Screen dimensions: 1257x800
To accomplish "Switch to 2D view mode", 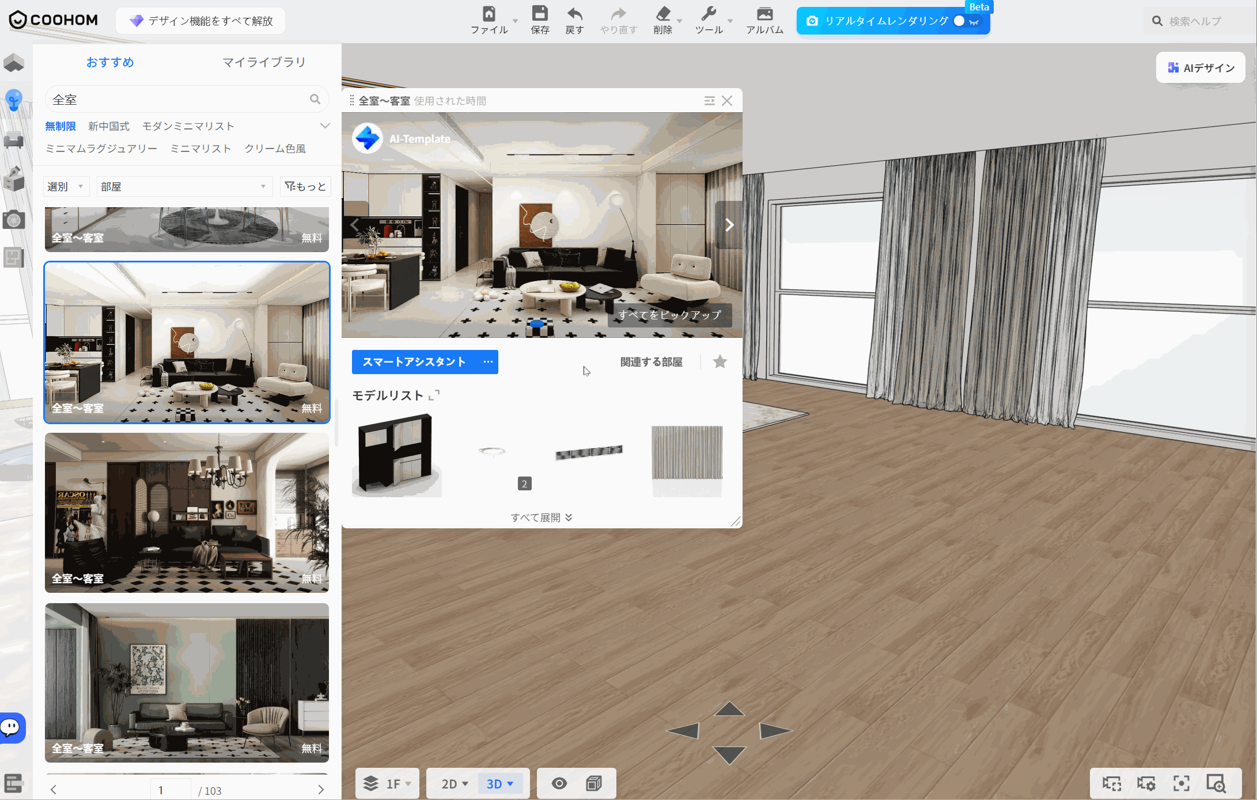I will click(x=455, y=783).
